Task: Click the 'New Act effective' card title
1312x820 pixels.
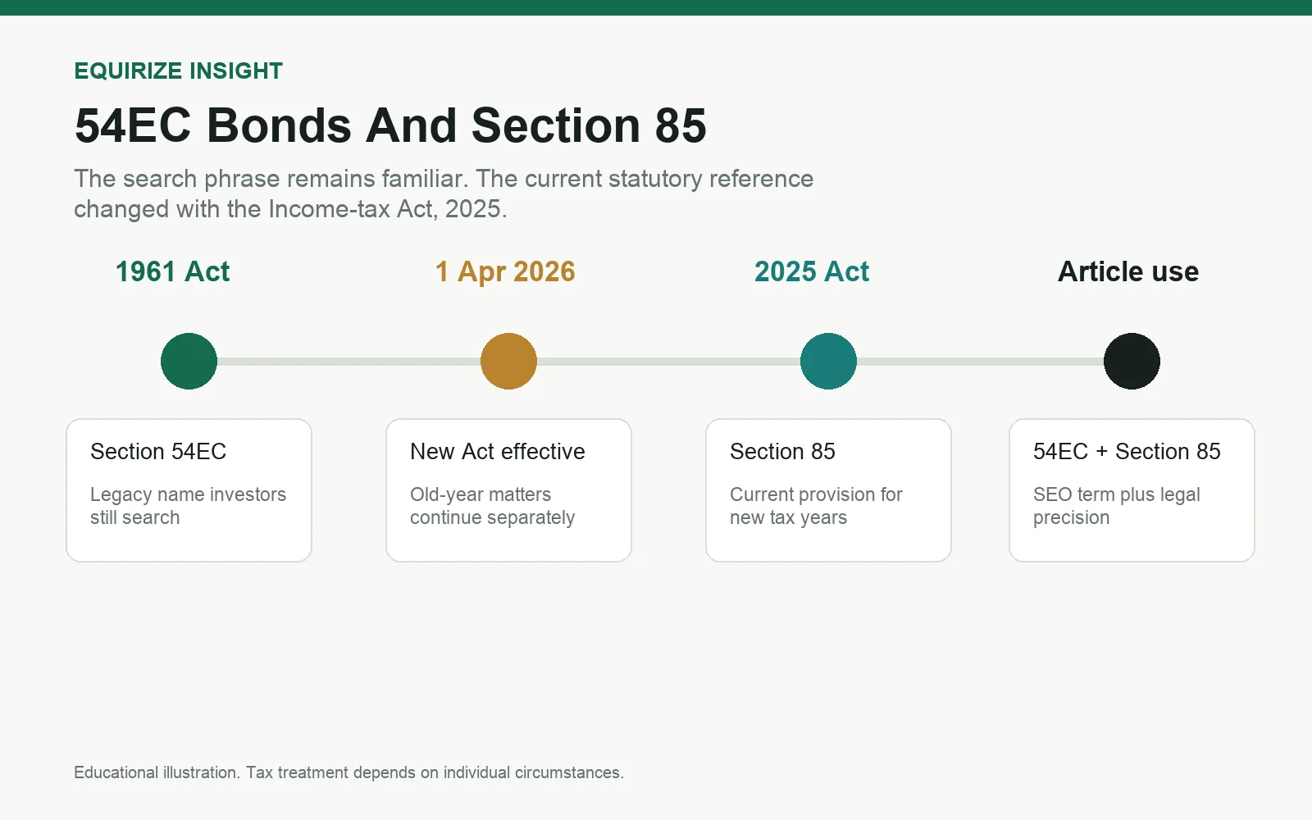Action: [x=498, y=452]
